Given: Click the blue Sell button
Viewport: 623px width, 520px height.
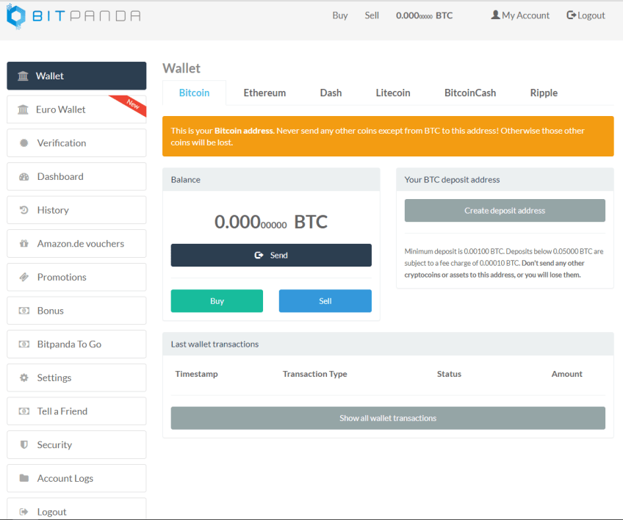Looking at the screenshot, I should click(325, 300).
